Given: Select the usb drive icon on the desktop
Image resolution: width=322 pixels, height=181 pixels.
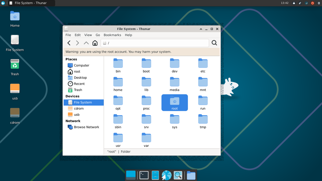Looking at the screenshot, I should click(15, 89).
